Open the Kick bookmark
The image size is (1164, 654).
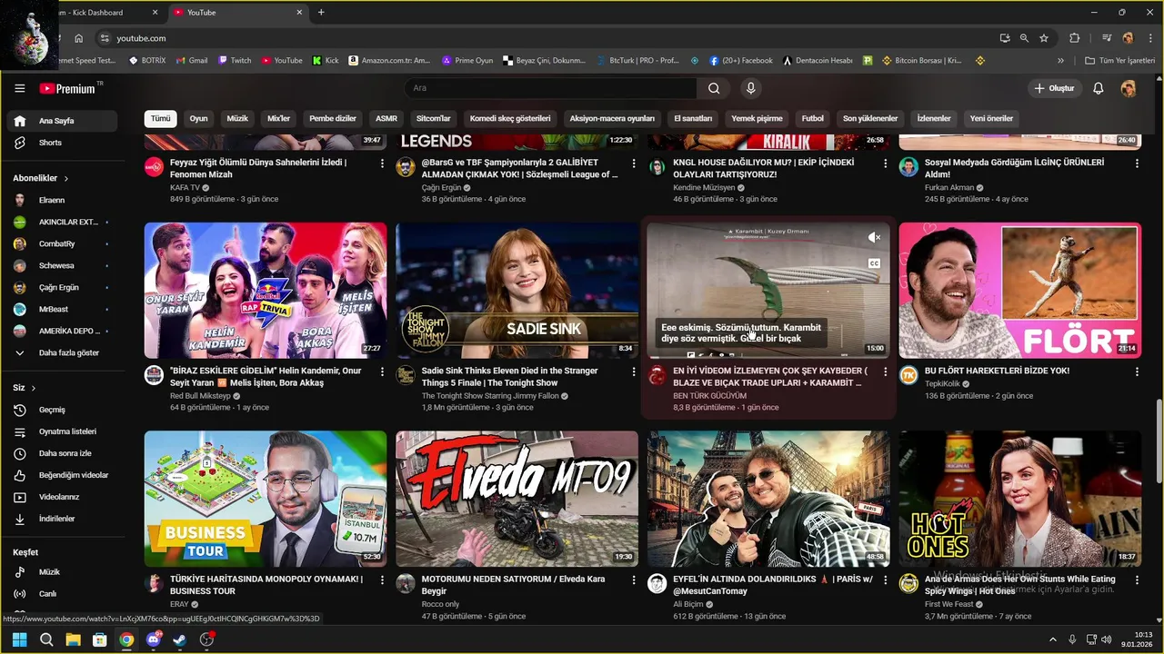[x=326, y=61]
